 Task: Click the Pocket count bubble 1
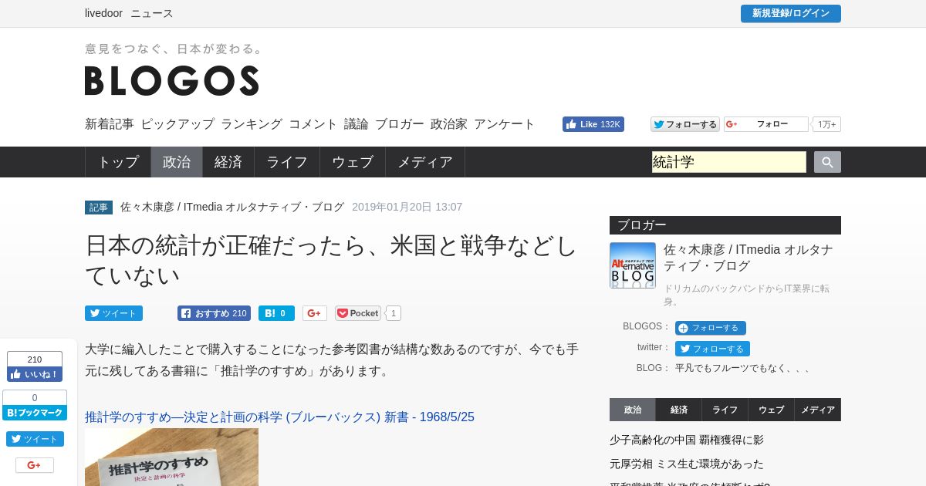click(x=393, y=313)
